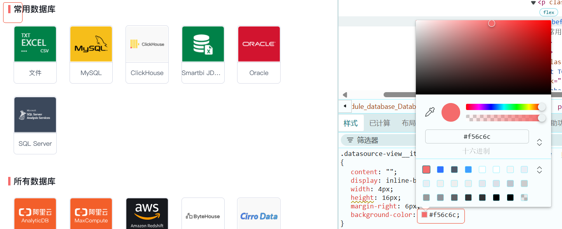Screen dimensions: 562x229
Task: Choose the ClickHouse database card
Action: tap(147, 54)
